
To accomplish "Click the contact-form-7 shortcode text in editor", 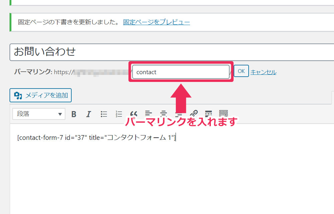I will (96, 137).
